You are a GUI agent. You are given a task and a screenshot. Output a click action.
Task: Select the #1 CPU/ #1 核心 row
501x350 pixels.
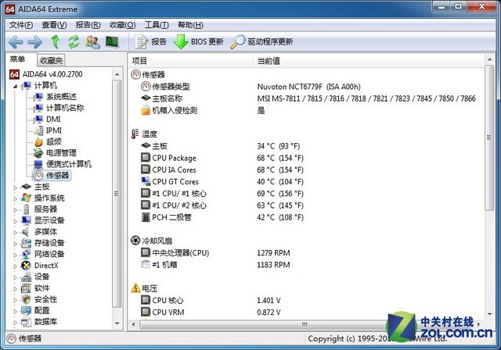click(307, 194)
